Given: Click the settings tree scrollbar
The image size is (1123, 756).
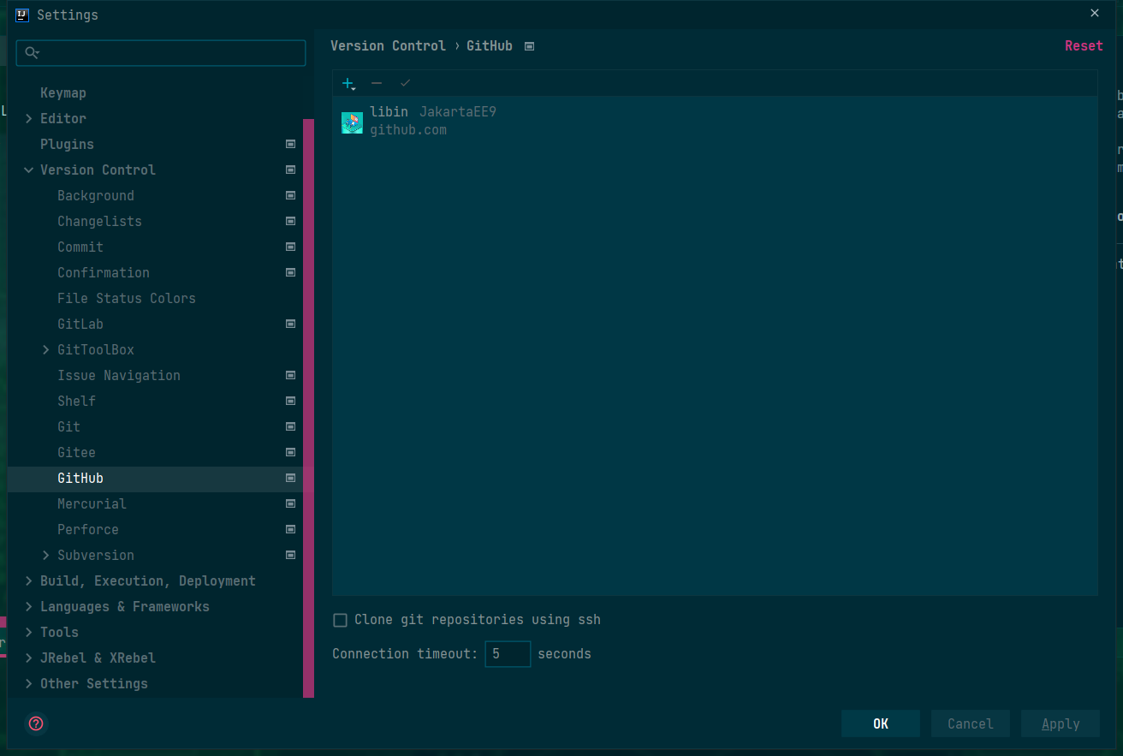Looking at the screenshot, I should pyautogui.click(x=308, y=408).
